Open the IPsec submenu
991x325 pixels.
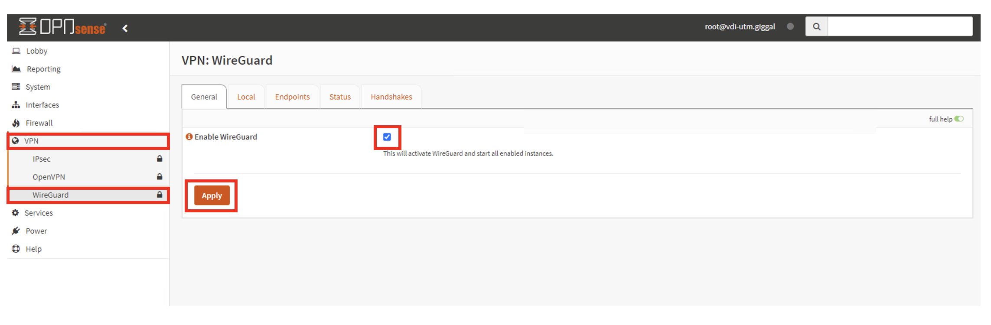[x=88, y=159]
